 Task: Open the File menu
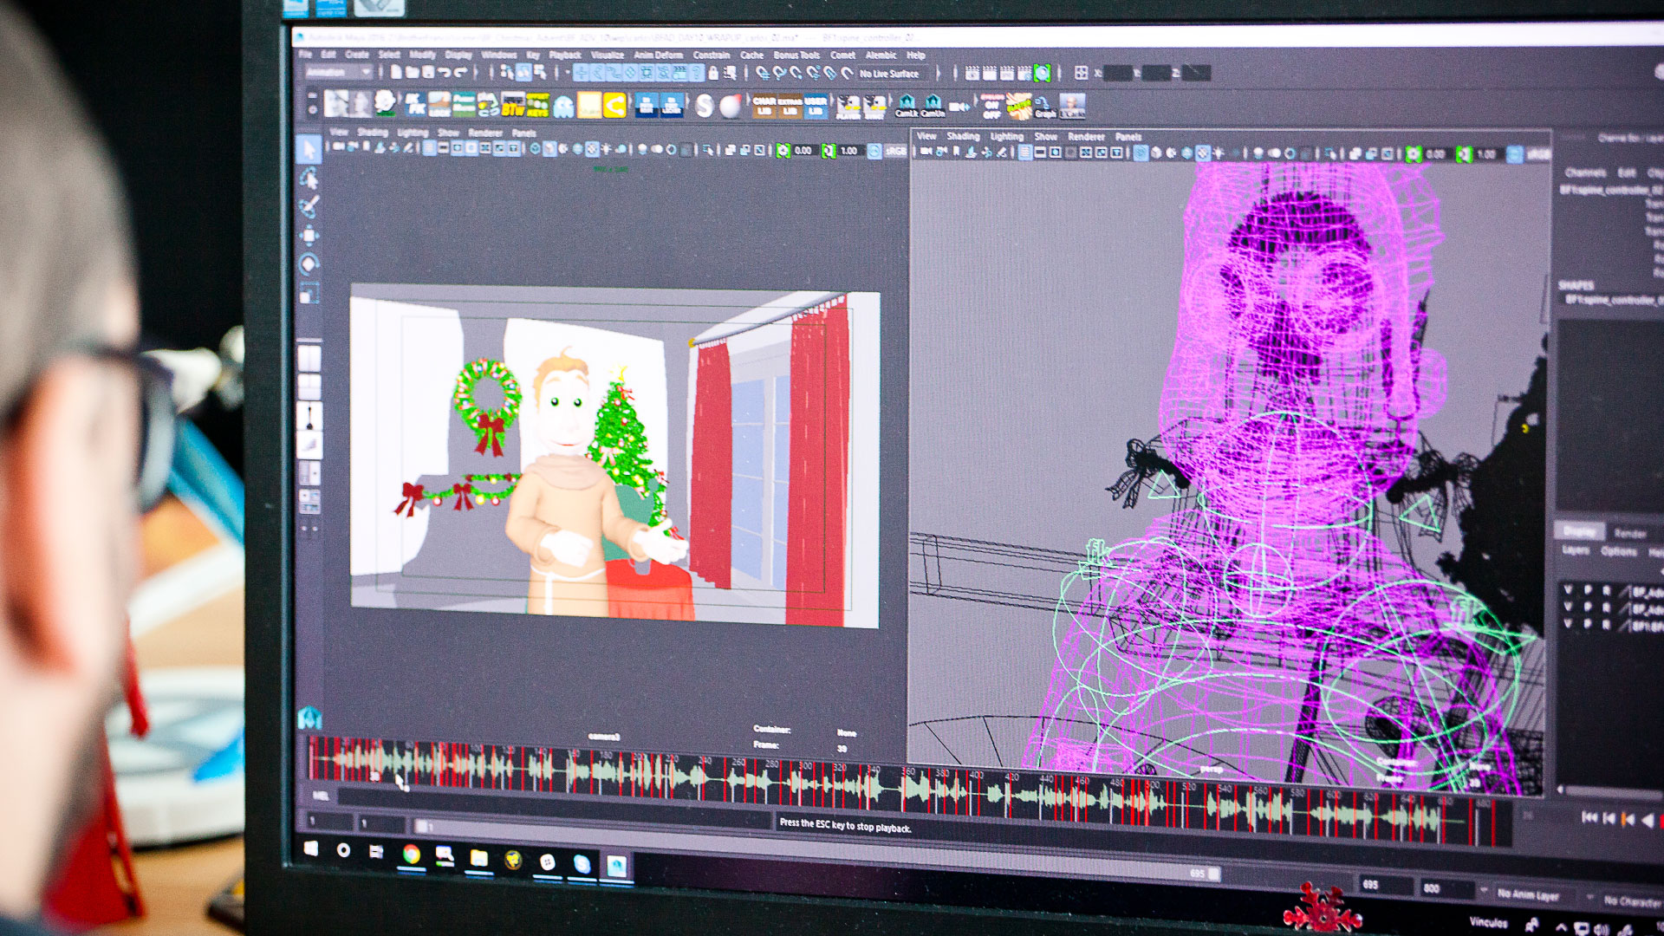click(305, 54)
